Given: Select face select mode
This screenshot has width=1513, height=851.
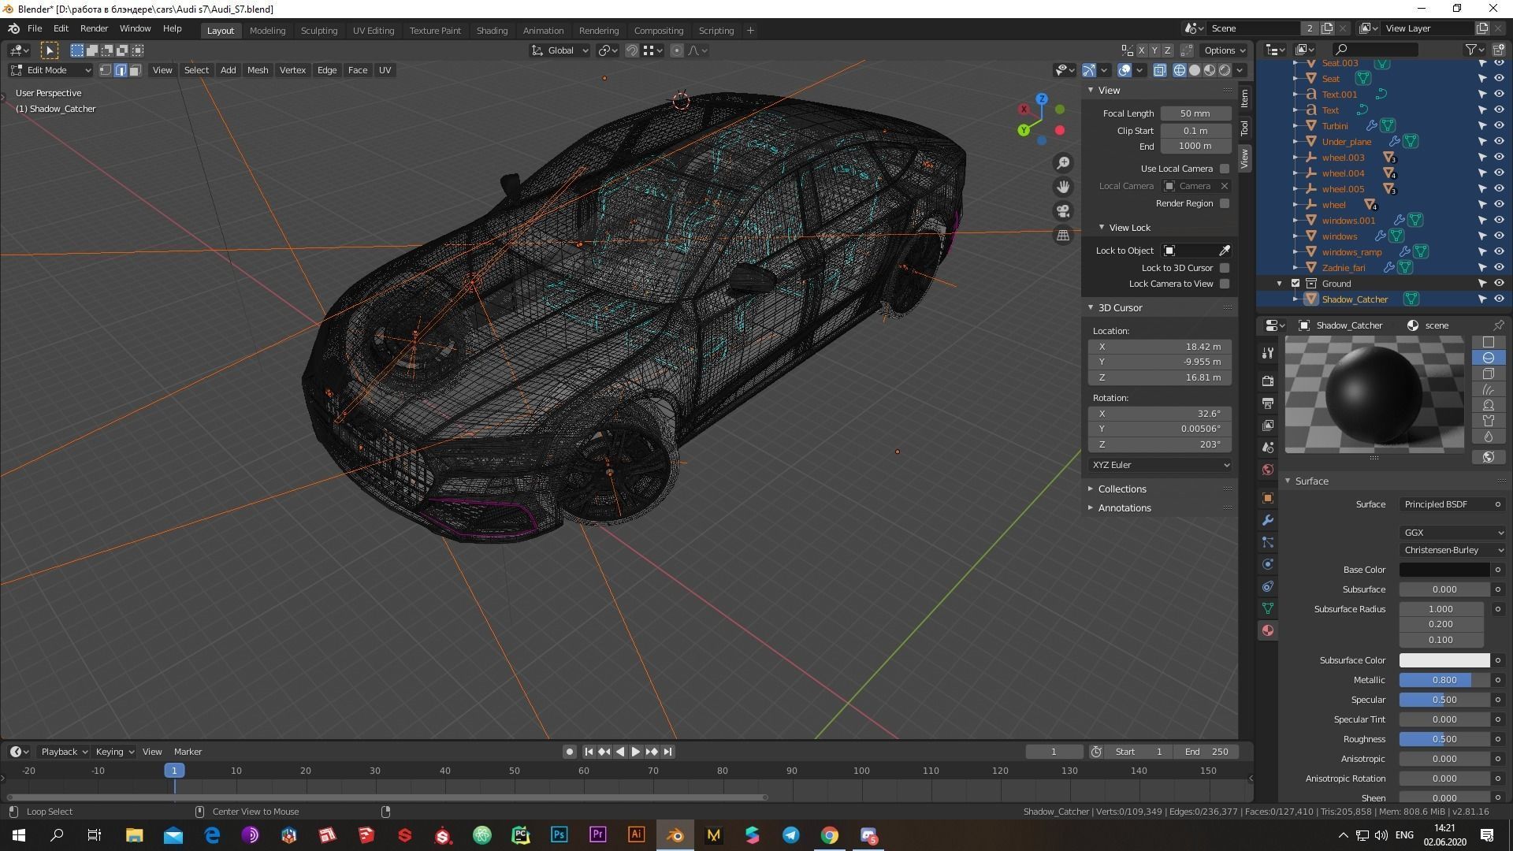Looking at the screenshot, I should 135,70.
